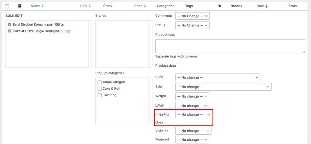The image size is (311, 144).
Task: Sort products by Name column
Action: click(x=35, y=6)
